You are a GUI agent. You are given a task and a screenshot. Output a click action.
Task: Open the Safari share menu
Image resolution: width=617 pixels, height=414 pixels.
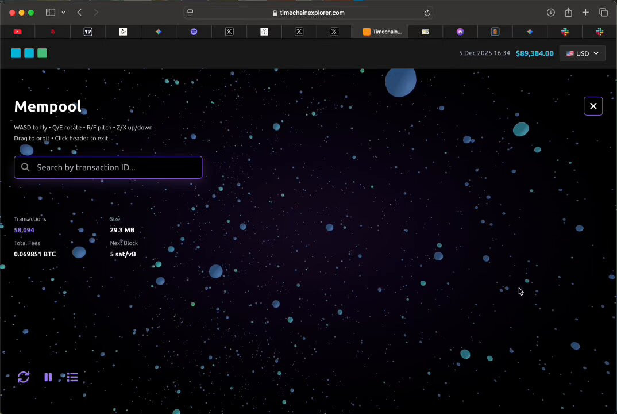(568, 13)
